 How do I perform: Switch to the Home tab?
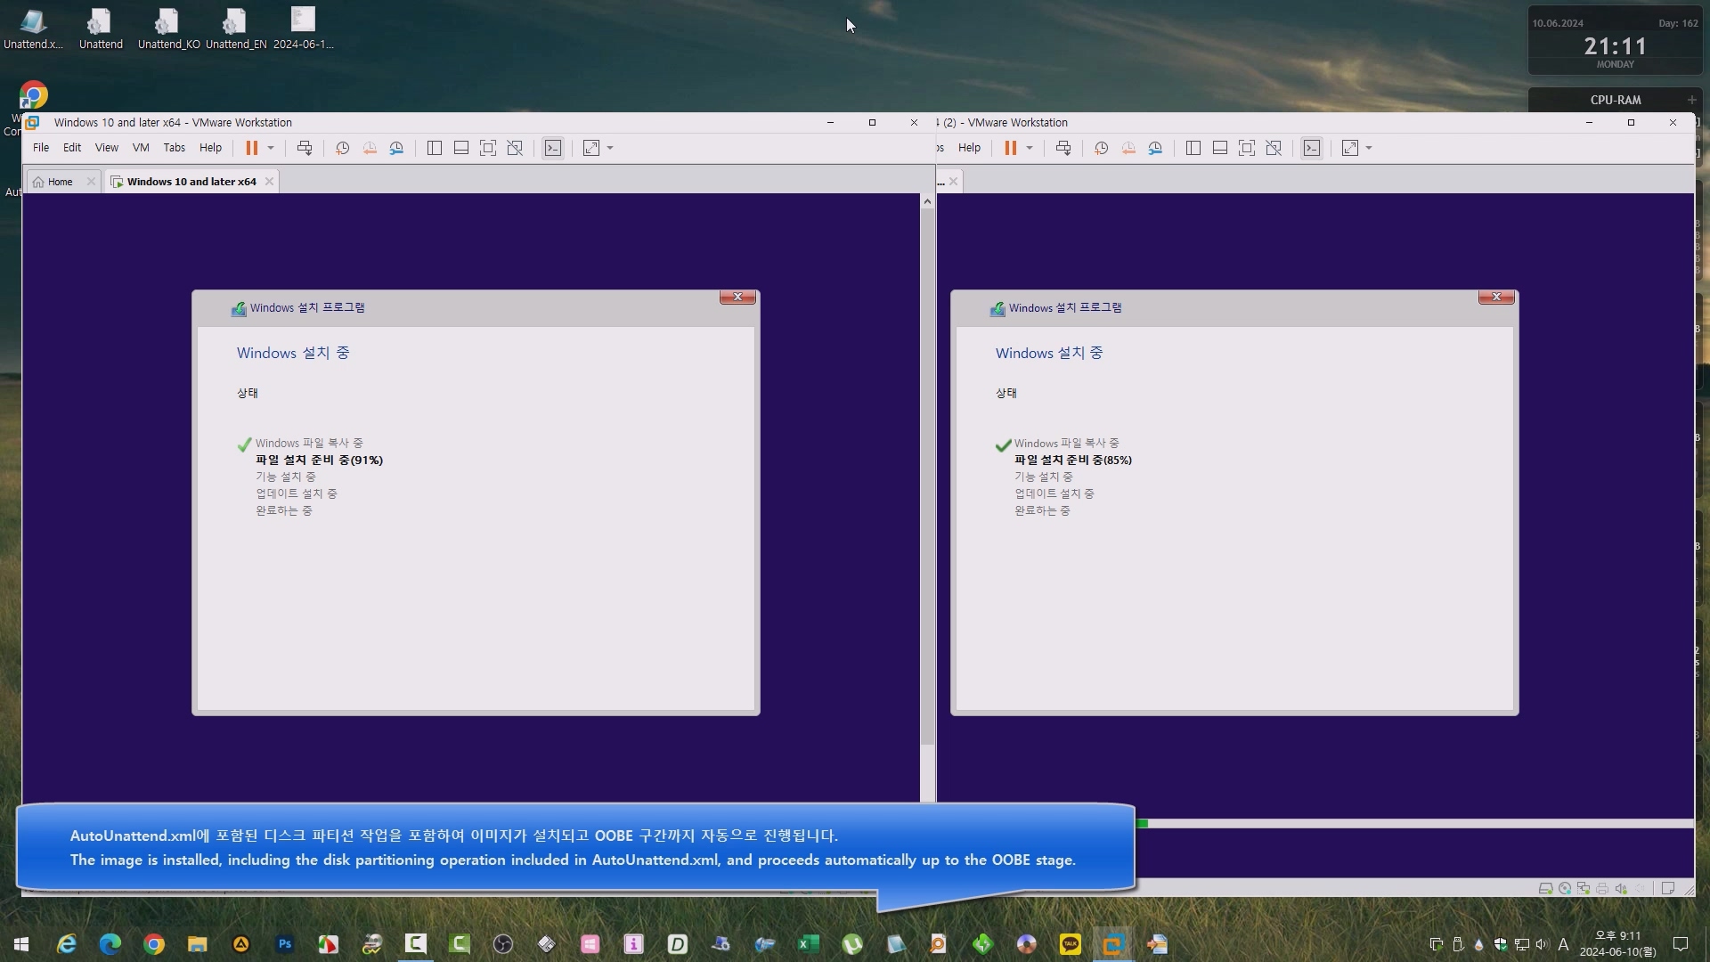point(60,182)
